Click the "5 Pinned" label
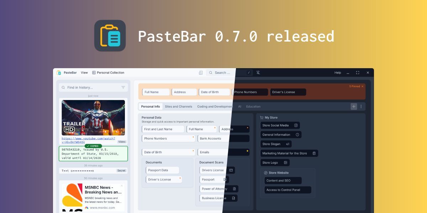The image size is (427, 213). click(354, 86)
